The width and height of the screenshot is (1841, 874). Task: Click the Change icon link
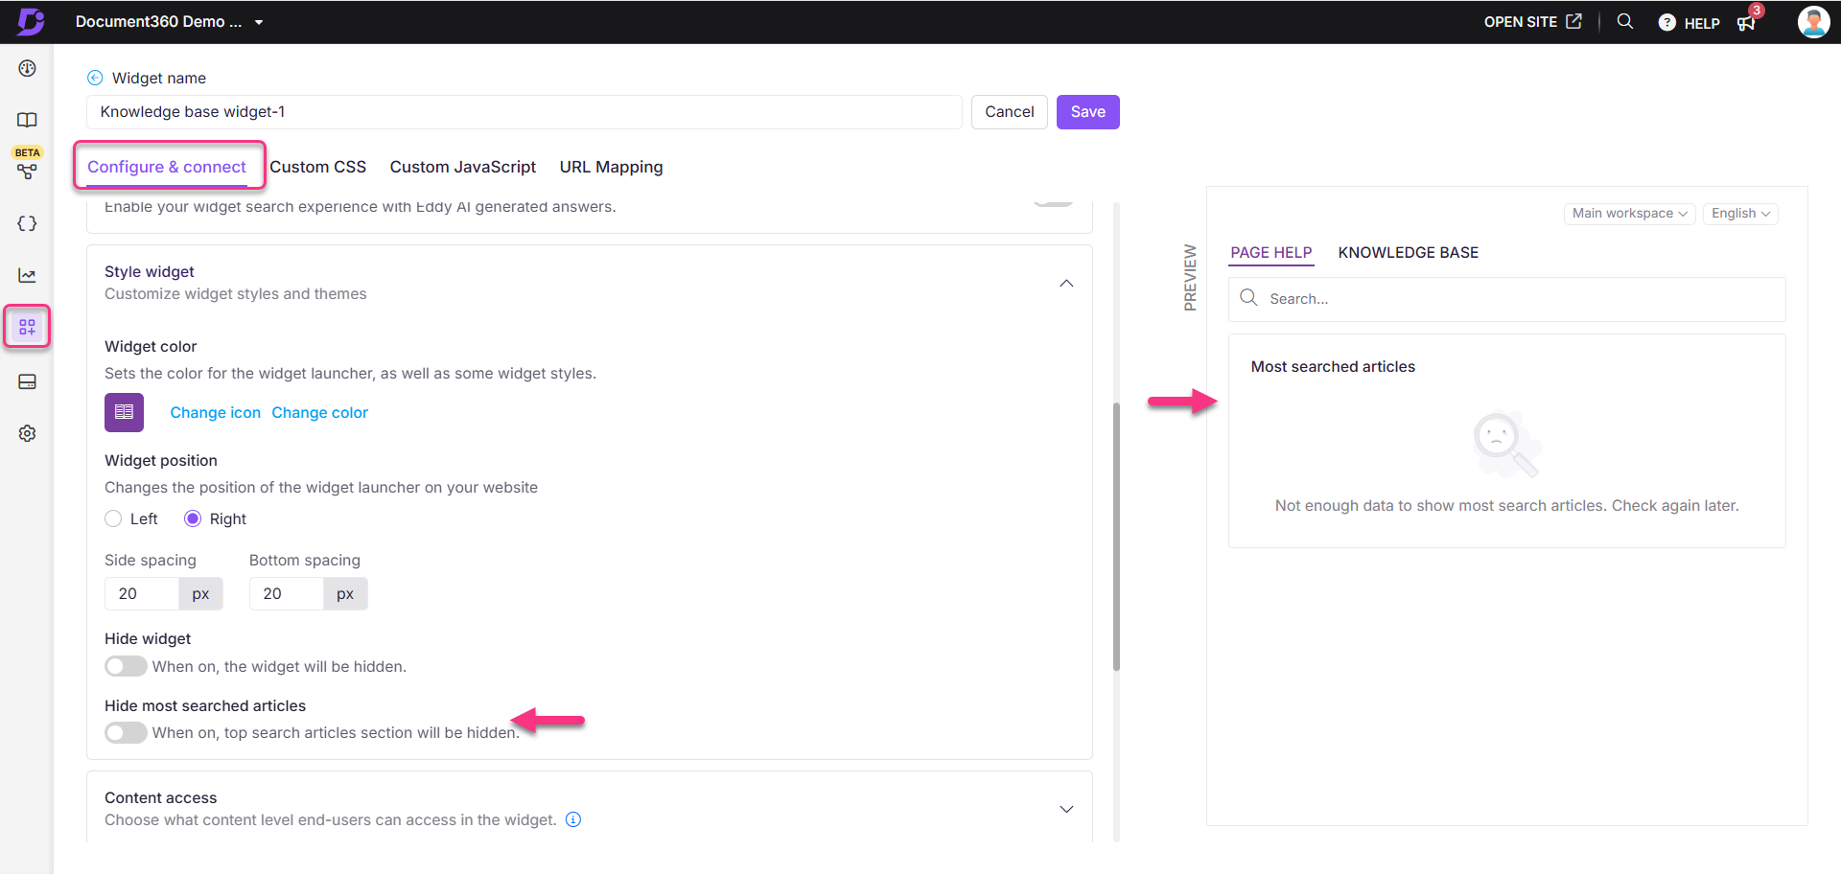215,412
